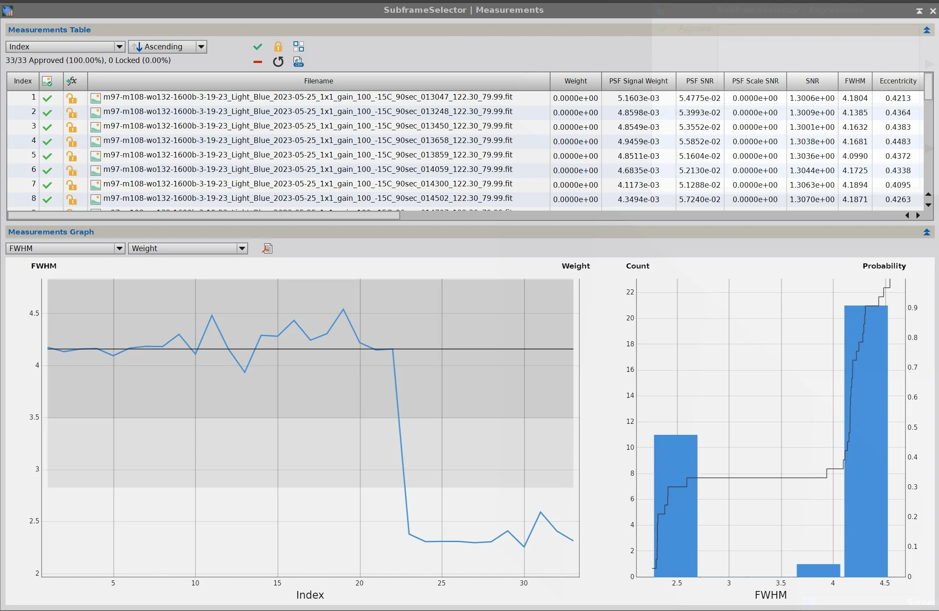Viewport: 939px width, 611px height.
Task: Click the green approve checkmark toolbar icon
Action: pos(257,47)
